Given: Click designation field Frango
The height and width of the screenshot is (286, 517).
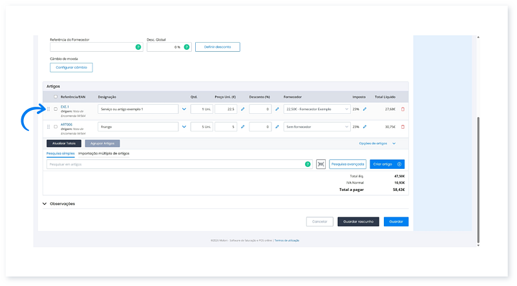Looking at the screenshot, I should click(x=138, y=127).
